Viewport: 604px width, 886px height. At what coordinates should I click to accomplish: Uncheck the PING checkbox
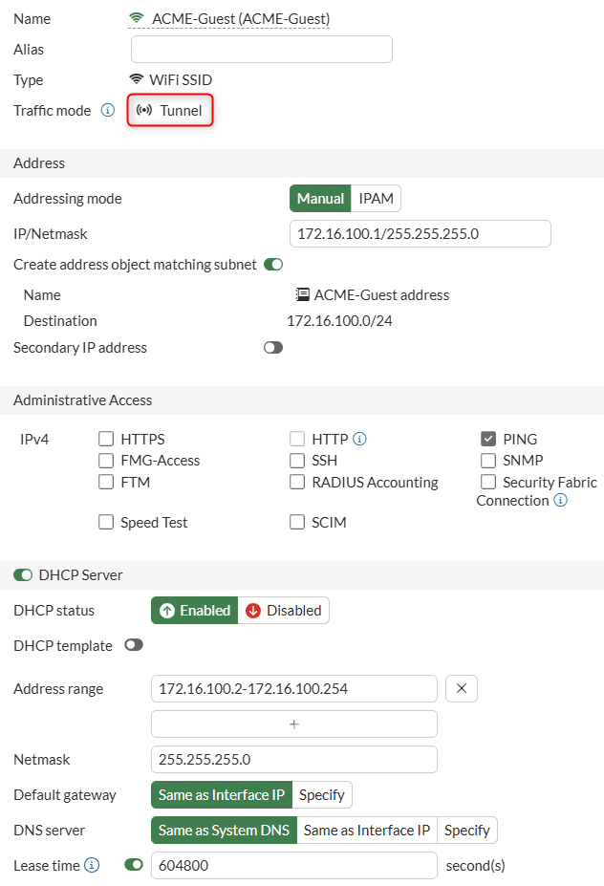[488, 439]
